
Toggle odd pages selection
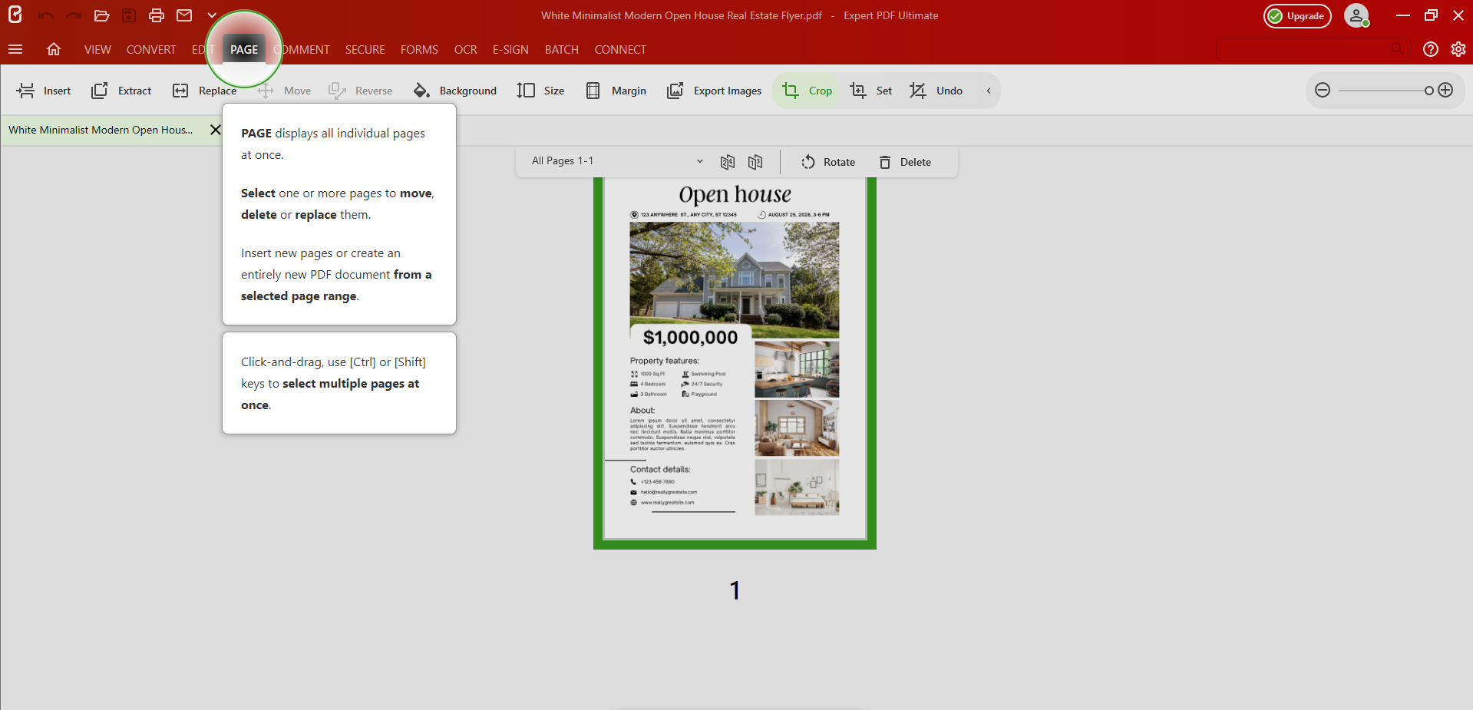pyautogui.click(x=755, y=162)
